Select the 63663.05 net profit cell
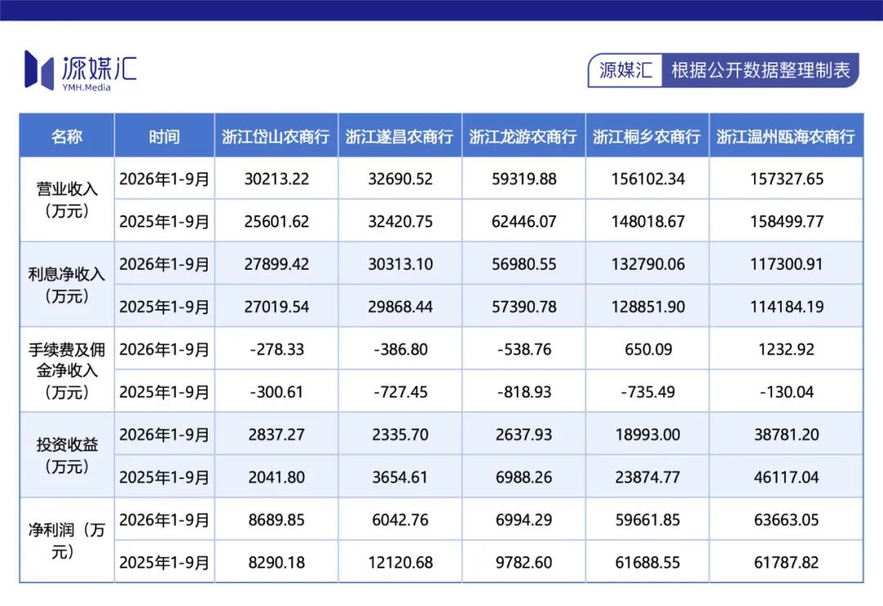 [787, 520]
